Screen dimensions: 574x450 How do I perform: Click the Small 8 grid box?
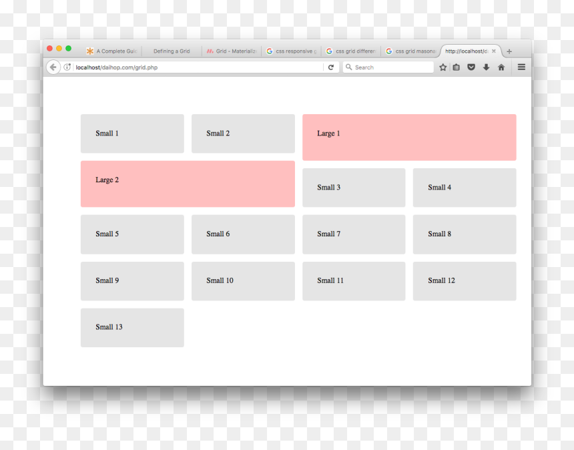point(465,234)
